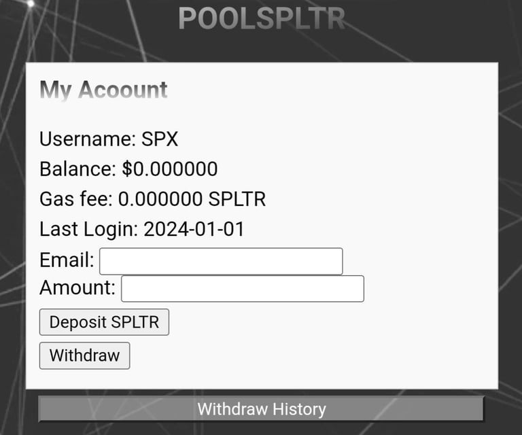This screenshot has height=435, width=522.
Task: Open the Withdraw History section
Action: [261, 409]
